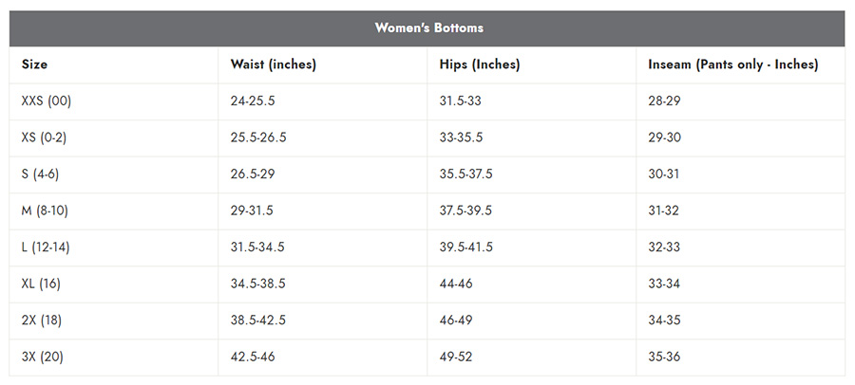Click the Waist (inches) column header
This screenshot has height=385, width=855.
(x=274, y=64)
